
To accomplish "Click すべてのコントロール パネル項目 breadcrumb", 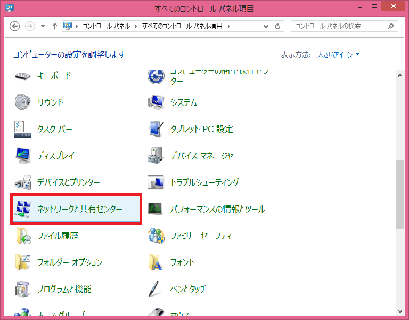I will click(182, 26).
